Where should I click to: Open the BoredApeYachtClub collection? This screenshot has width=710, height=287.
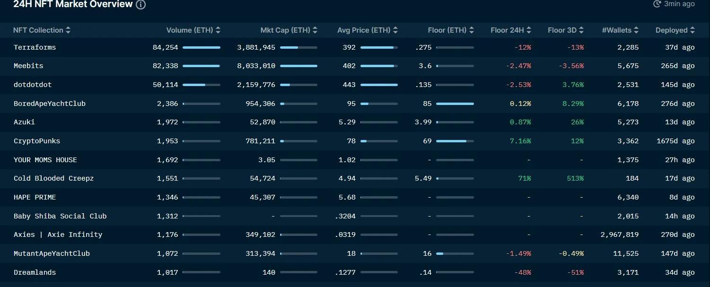tap(50, 104)
